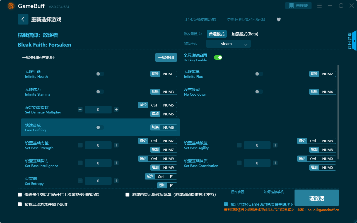Toggle Infinite Flux switch
The image size is (357, 223).
pos(259,74)
